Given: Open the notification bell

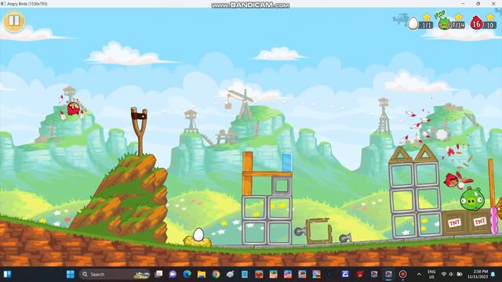Looking at the screenshot, I should point(493,274).
